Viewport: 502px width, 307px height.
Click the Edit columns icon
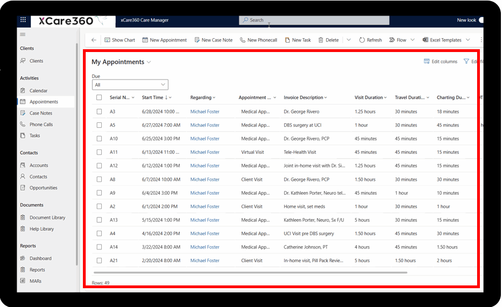426,61
